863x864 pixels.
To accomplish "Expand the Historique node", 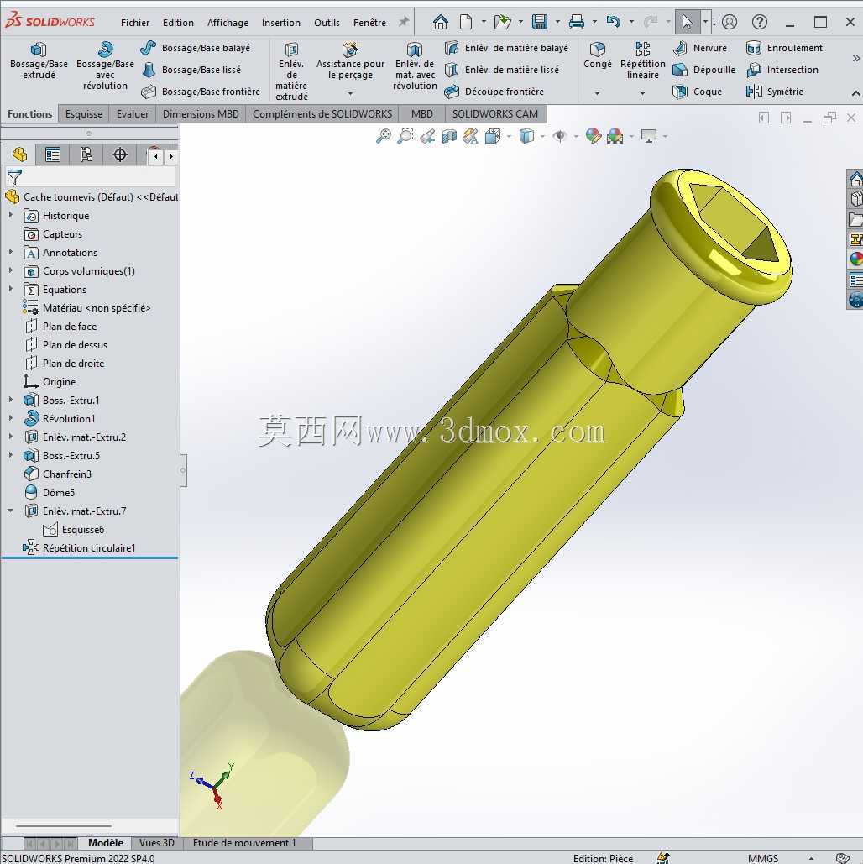I will point(10,216).
